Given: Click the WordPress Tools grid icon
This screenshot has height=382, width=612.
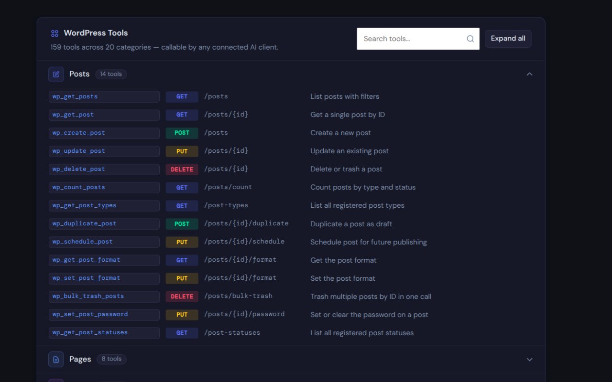Looking at the screenshot, I should [x=55, y=33].
